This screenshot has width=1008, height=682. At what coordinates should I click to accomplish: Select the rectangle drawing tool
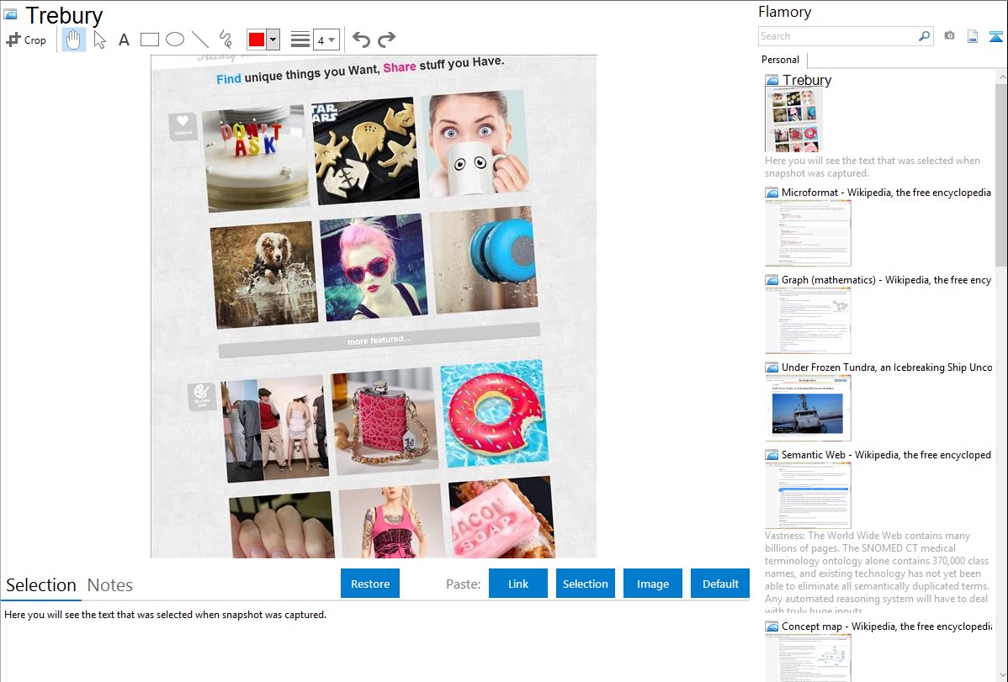click(x=149, y=40)
